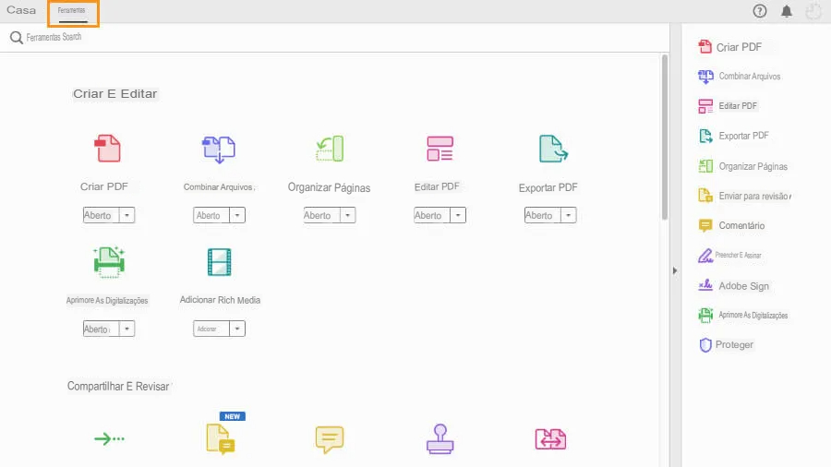
Task: Click the Proteger shield icon in sidebar
Action: click(x=705, y=344)
